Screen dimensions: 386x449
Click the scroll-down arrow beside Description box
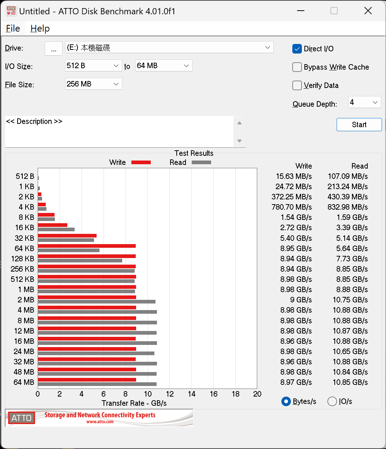point(240,141)
